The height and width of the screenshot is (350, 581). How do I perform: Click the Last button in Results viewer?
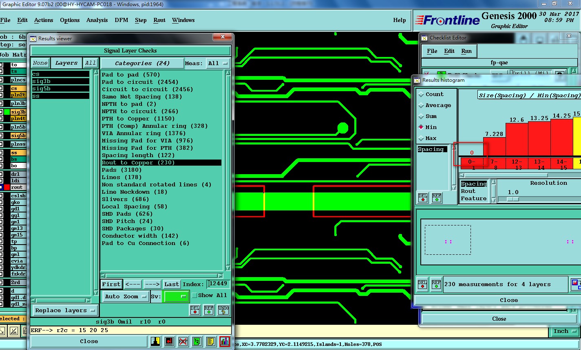[172, 284]
